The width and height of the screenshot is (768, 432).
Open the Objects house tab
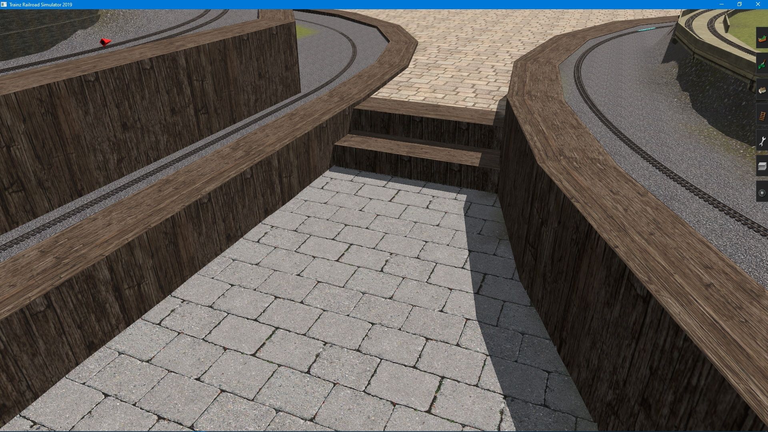coord(762,90)
